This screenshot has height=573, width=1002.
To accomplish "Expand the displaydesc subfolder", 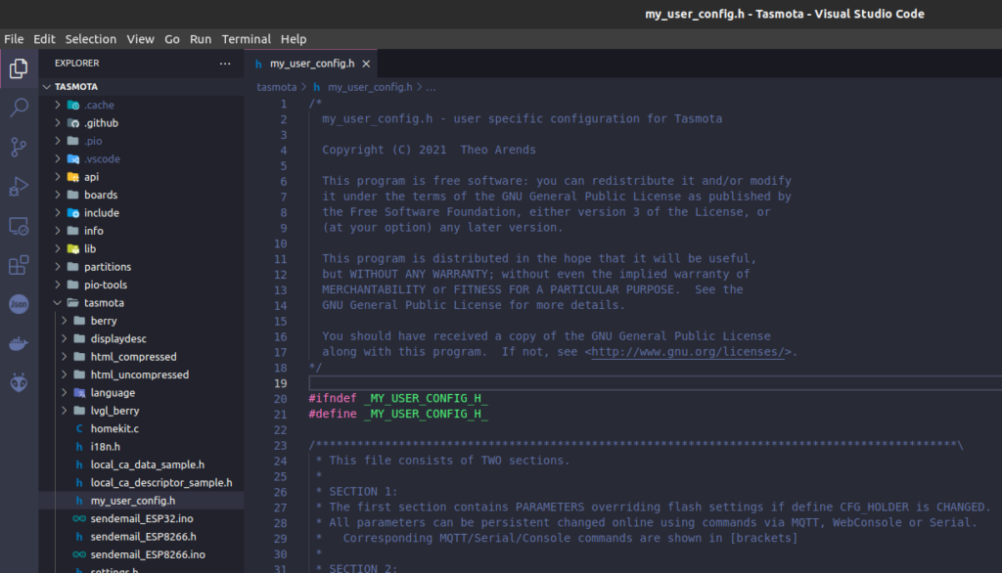I will pyautogui.click(x=141, y=338).
